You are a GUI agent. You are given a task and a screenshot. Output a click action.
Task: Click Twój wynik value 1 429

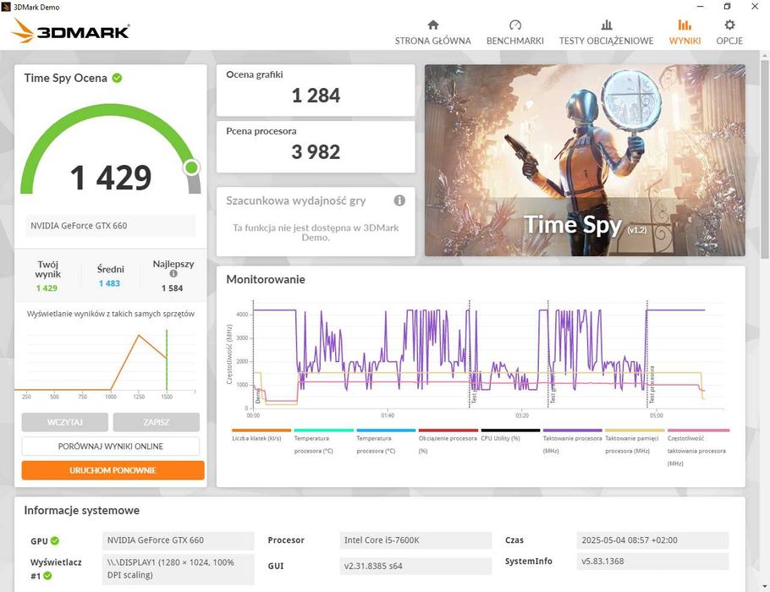click(47, 288)
